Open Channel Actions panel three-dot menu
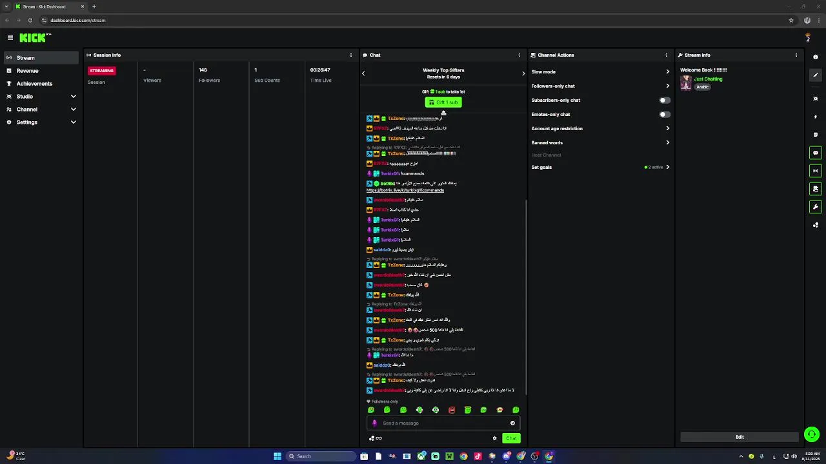Viewport: 826px width, 464px height. click(666, 55)
